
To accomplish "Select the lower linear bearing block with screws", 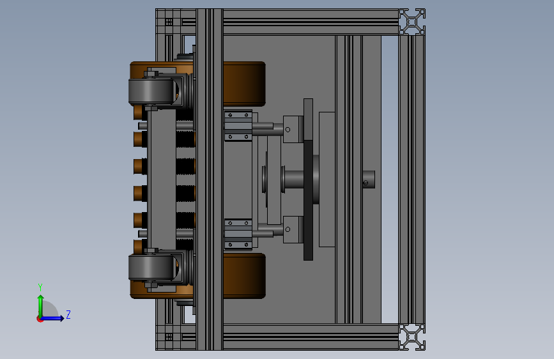I will point(238,234).
